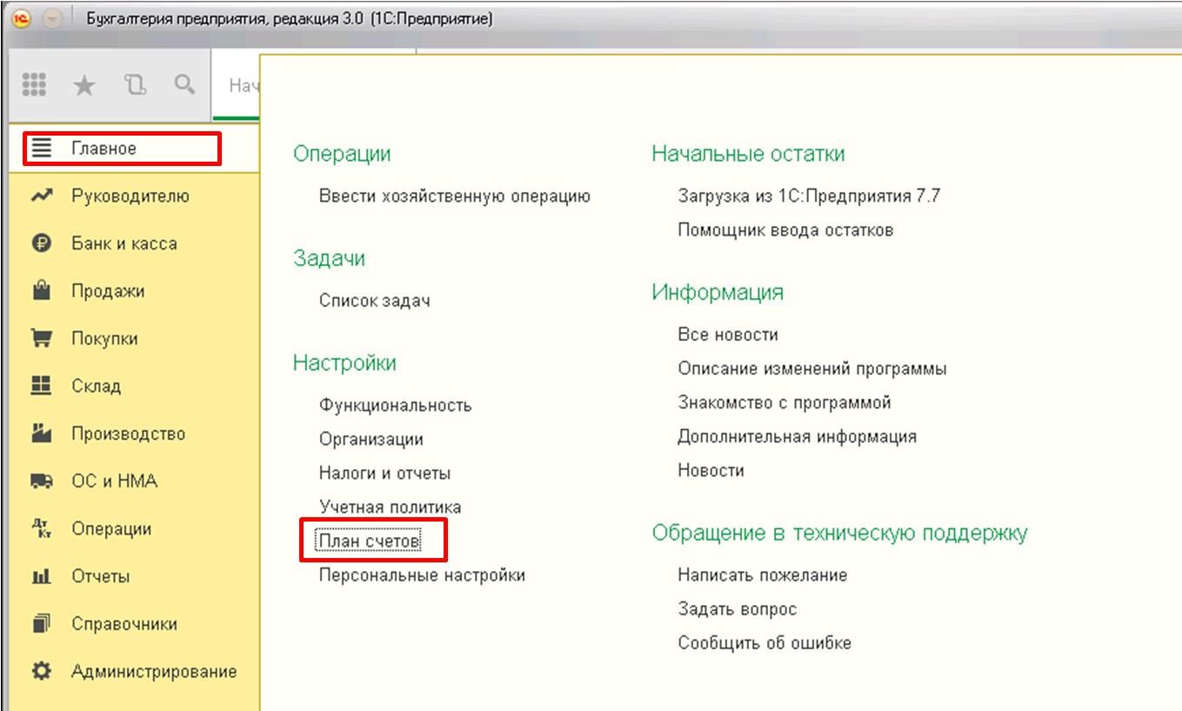
Task: Click the Favorites star icon
Action: (84, 84)
